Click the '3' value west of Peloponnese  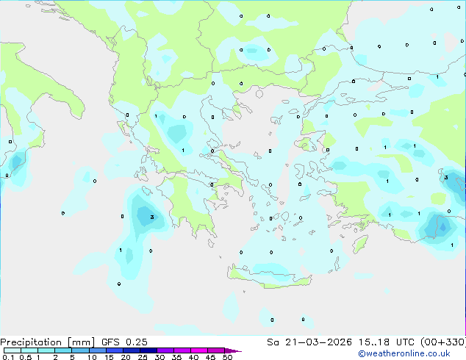(x=152, y=217)
